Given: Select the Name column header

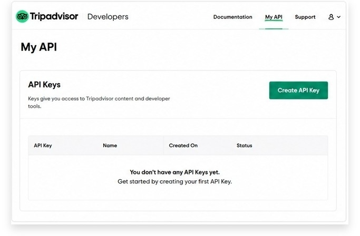Looking at the screenshot, I should coord(110,146).
